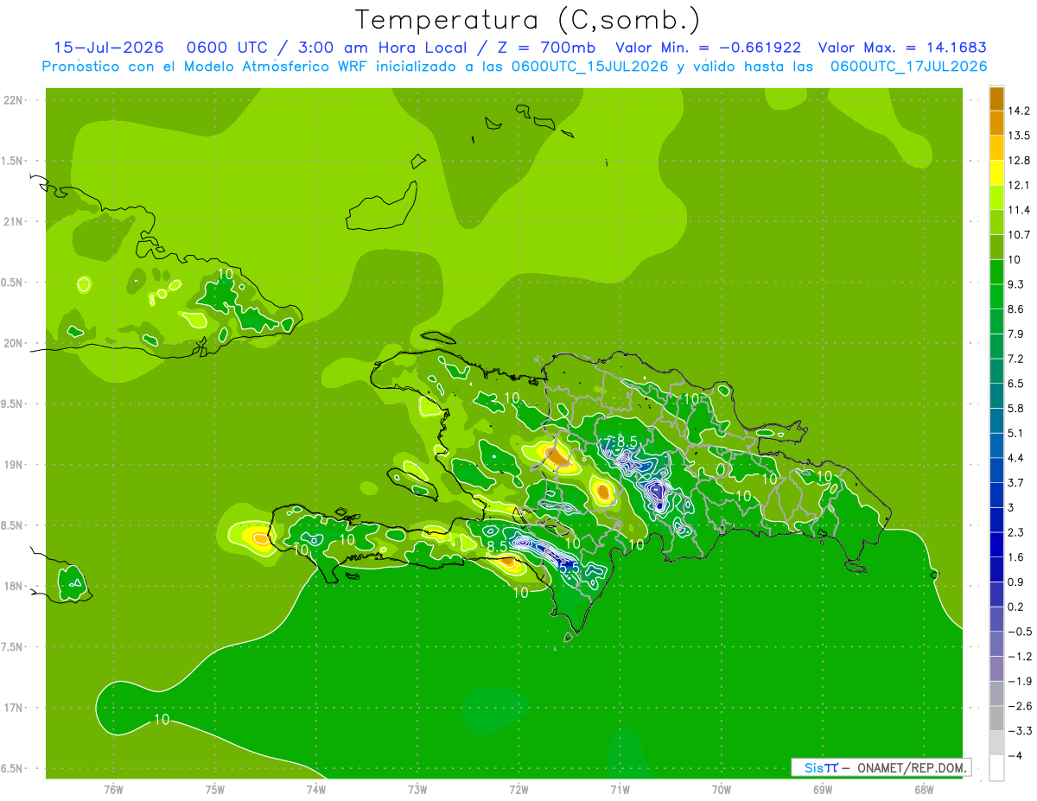Click the yellow swatch between 12.8 and 12.1
The image size is (1037, 801).
pyautogui.click(x=996, y=173)
